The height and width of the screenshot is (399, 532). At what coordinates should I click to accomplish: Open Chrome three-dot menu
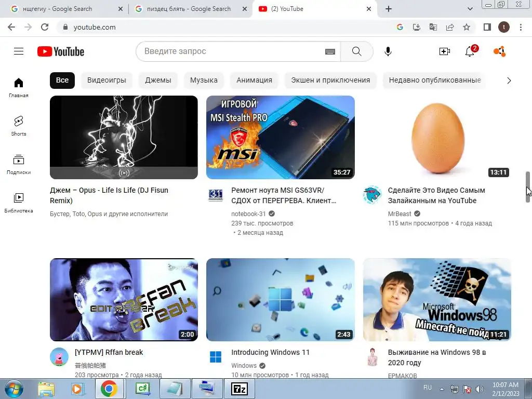pyautogui.click(x=521, y=27)
